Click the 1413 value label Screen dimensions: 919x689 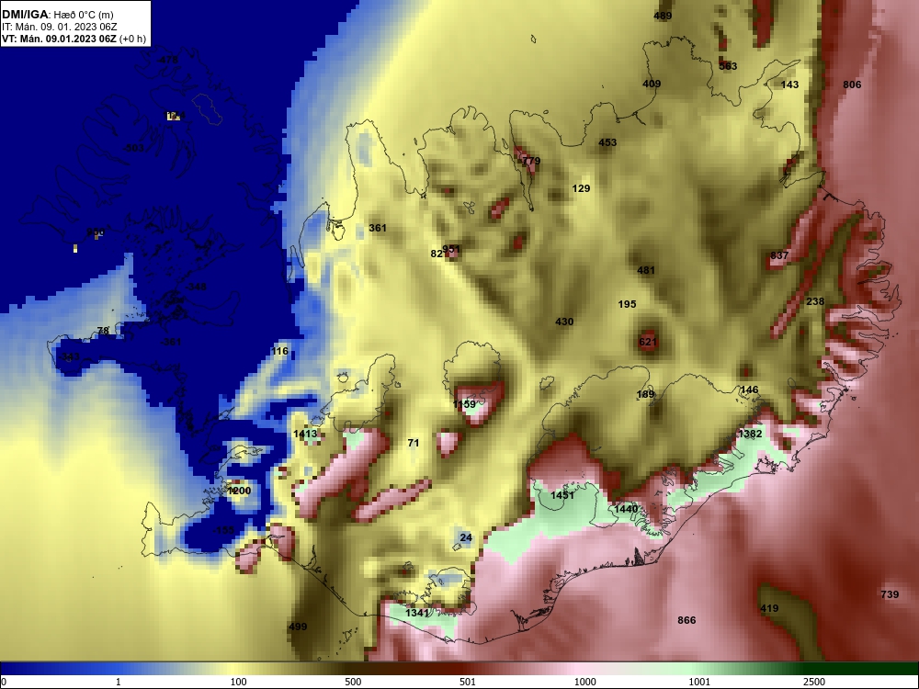[305, 435]
